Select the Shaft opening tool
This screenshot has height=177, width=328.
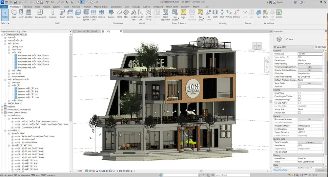215,14
